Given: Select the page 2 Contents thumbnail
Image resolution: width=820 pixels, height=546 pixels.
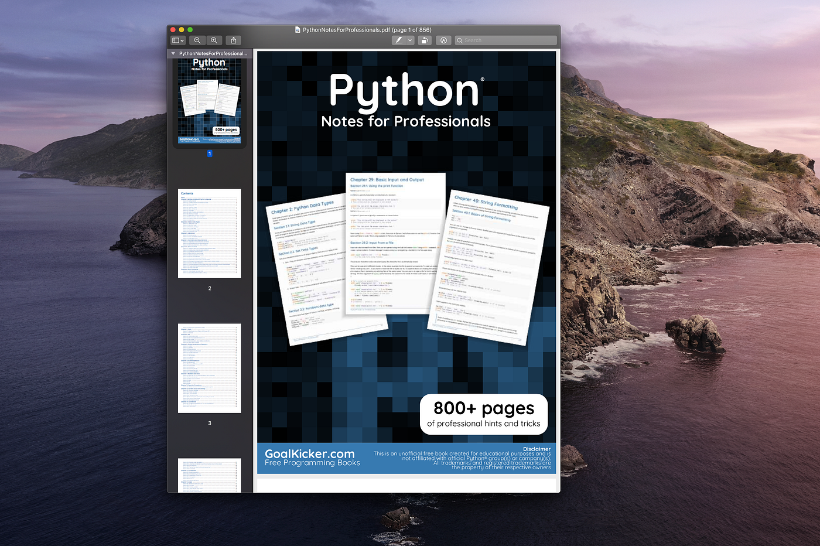Looking at the screenshot, I should (x=210, y=233).
